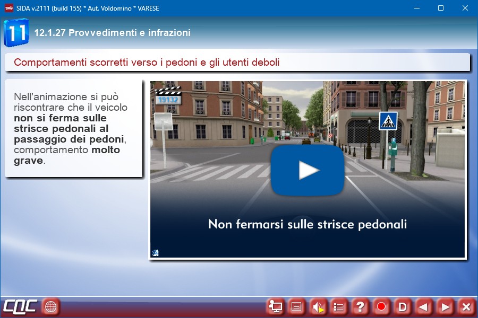Image resolution: width=478 pixels, height=318 pixels.
Task: Close the lesson with the red X button
Action: (x=466, y=306)
